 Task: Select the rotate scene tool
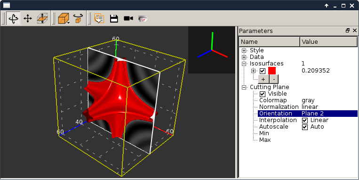(x=14, y=18)
